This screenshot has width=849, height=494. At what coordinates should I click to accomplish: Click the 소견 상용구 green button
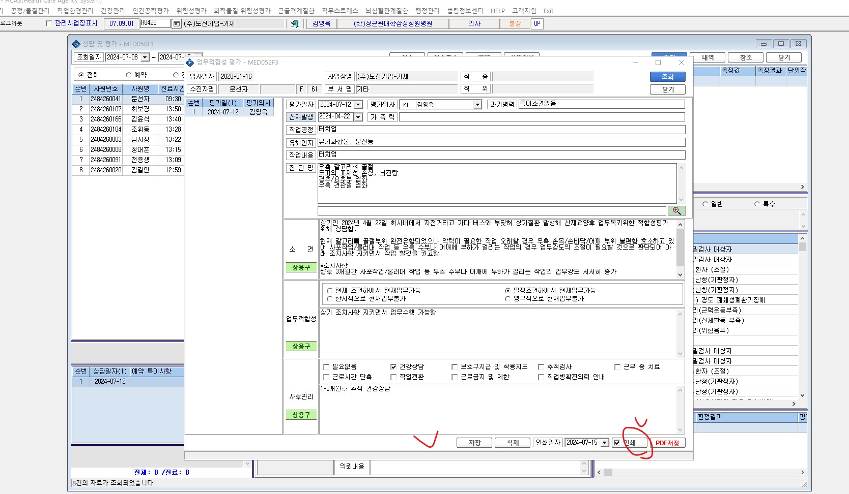click(x=301, y=267)
